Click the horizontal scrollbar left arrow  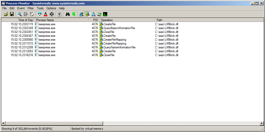point(3,124)
